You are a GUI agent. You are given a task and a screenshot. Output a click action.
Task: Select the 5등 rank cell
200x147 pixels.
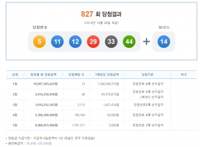pos(15,125)
